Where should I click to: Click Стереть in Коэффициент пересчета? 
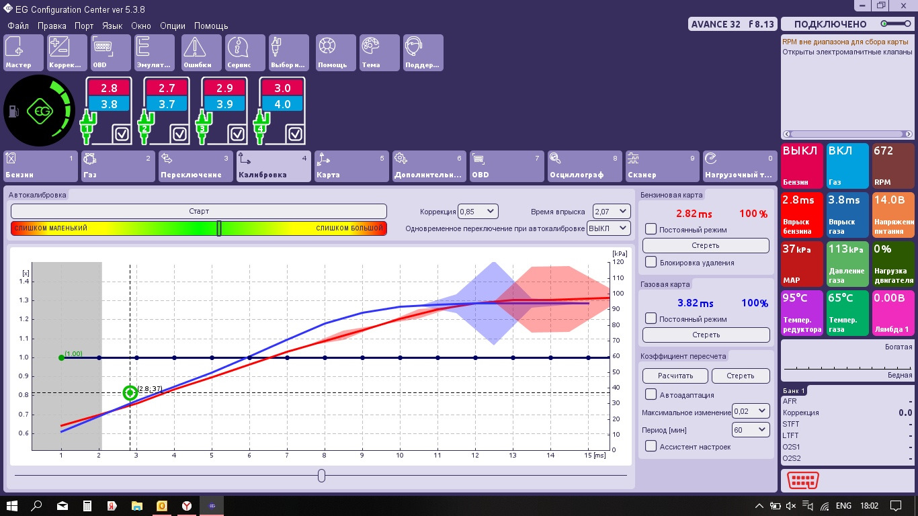tap(741, 376)
